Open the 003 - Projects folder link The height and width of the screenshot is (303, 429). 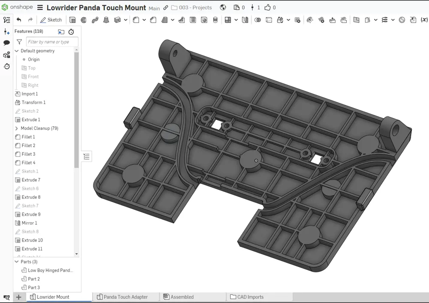pyautogui.click(x=195, y=8)
